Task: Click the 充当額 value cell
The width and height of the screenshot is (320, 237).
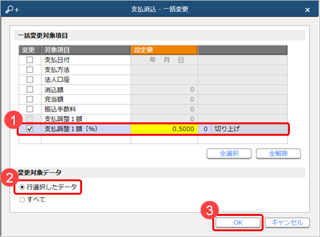Action: (x=164, y=99)
